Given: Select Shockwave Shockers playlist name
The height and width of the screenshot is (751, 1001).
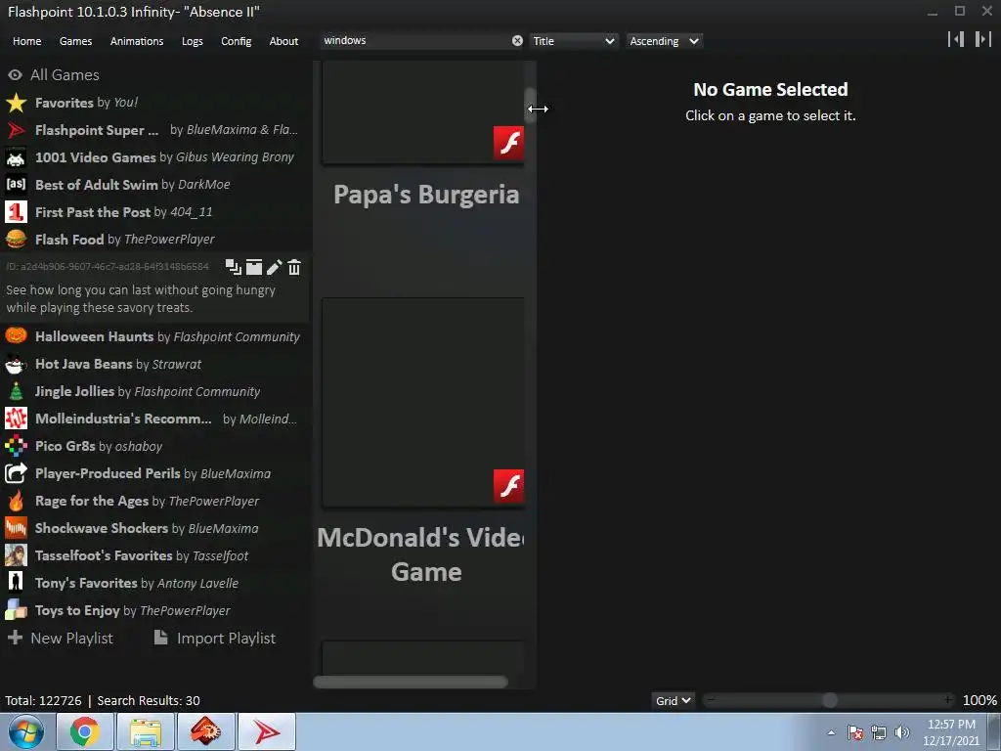Looking at the screenshot, I should click(102, 528).
